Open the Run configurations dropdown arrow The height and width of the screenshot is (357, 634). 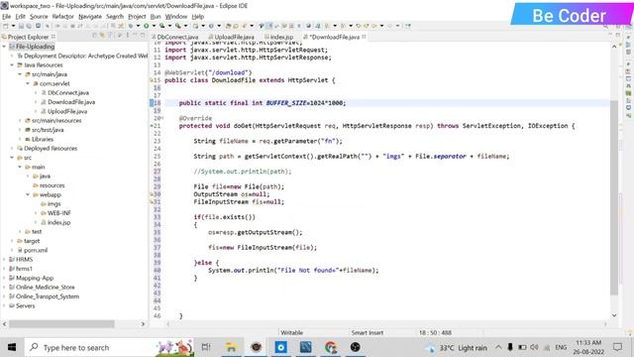pos(154,26)
